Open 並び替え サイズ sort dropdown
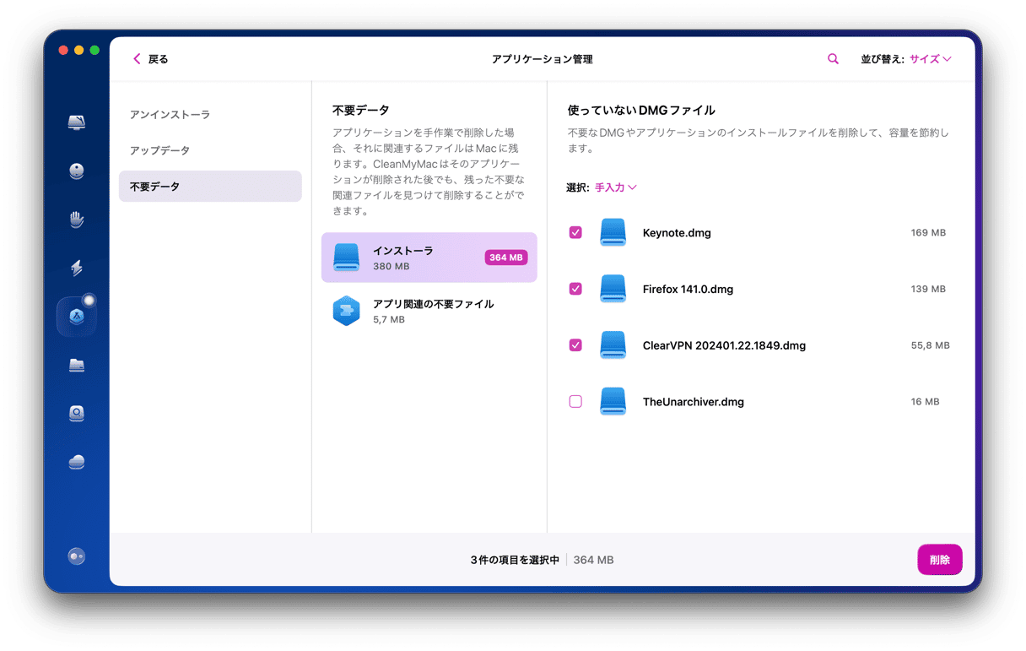This screenshot has height=651, width=1026. [x=930, y=59]
